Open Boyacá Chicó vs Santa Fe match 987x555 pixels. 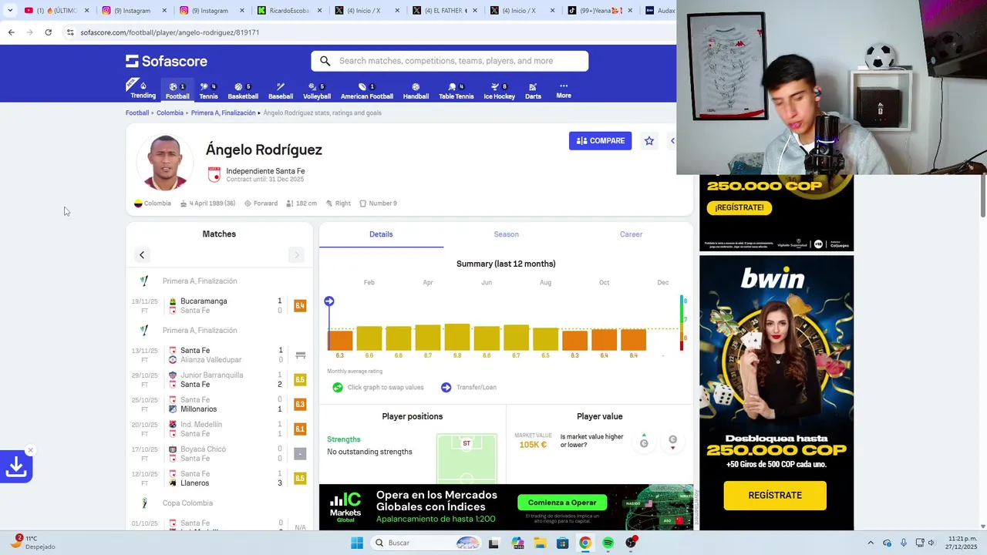pyautogui.click(x=219, y=454)
